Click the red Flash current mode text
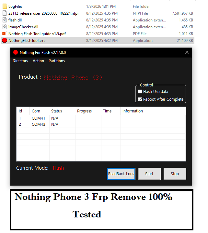This screenshot has height=233, width=208. pos(58,168)
